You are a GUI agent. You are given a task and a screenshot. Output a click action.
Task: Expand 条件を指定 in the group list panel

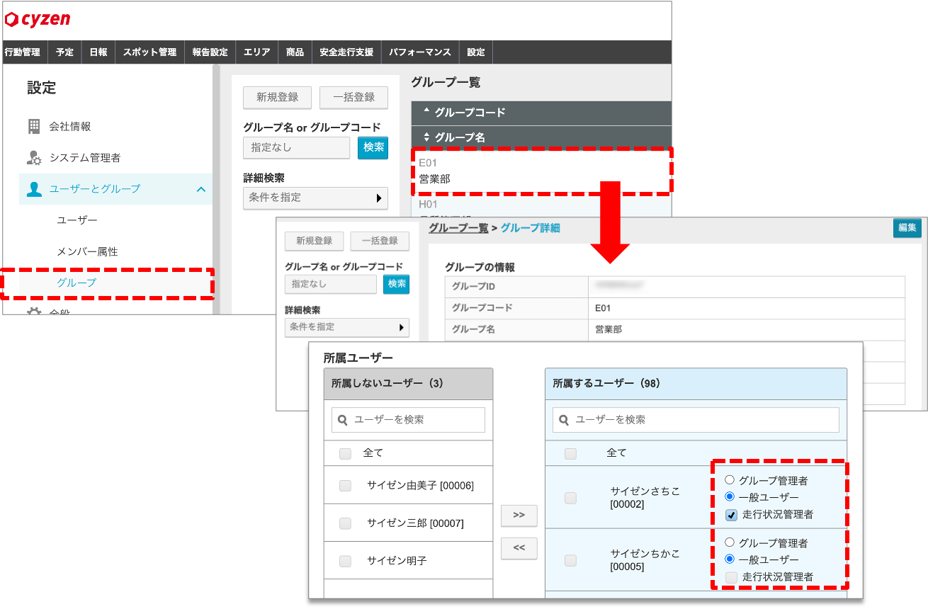[x=315, y=198]
